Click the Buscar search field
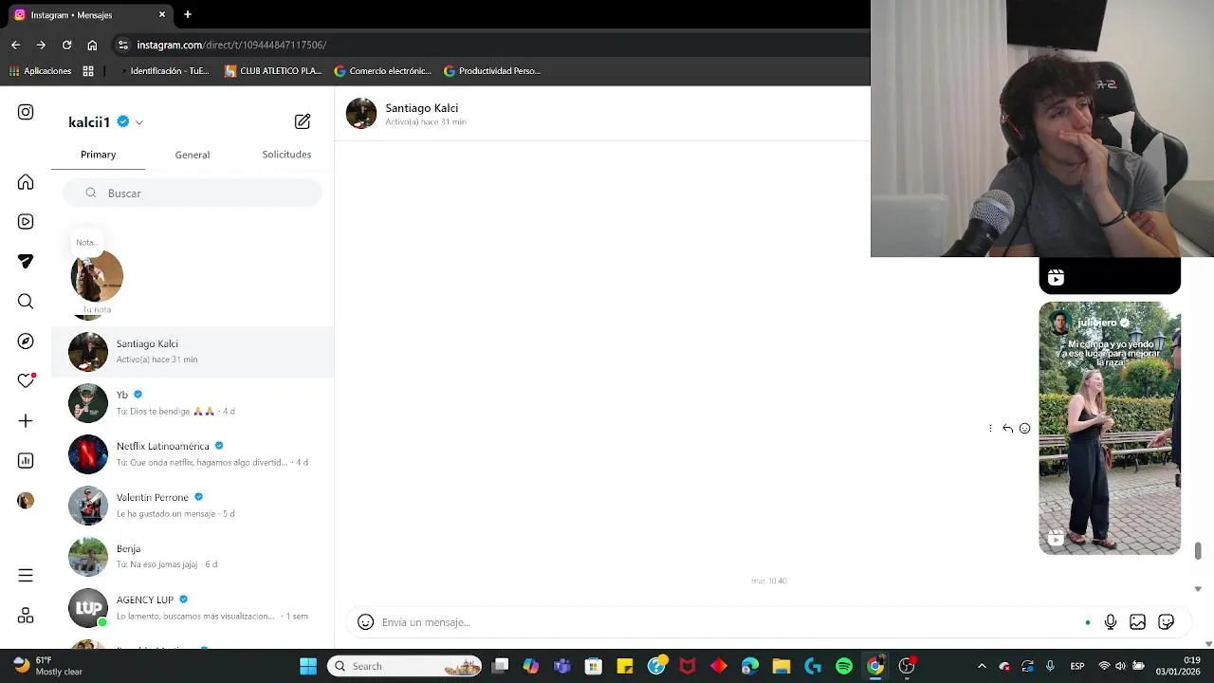Viewport: 1214px width, 683px height. tap(193, 193)
